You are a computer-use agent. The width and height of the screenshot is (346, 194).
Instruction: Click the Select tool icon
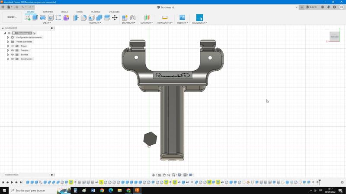199,18
